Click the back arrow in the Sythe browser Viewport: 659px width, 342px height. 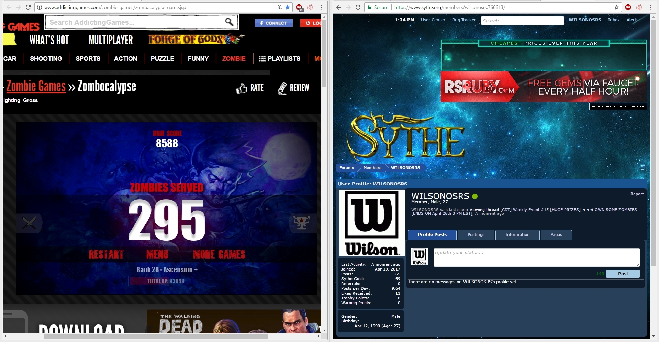pos(339,7)
